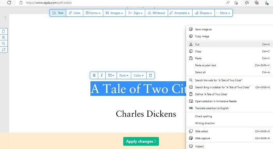The image size is (273, 149).
Task: Open the Favorites list icon
Action: [247, 3]
